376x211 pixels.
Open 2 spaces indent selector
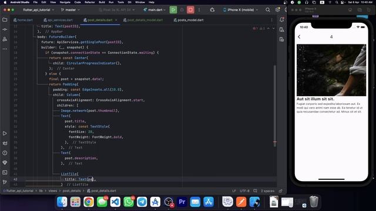(x=268, y=190)
